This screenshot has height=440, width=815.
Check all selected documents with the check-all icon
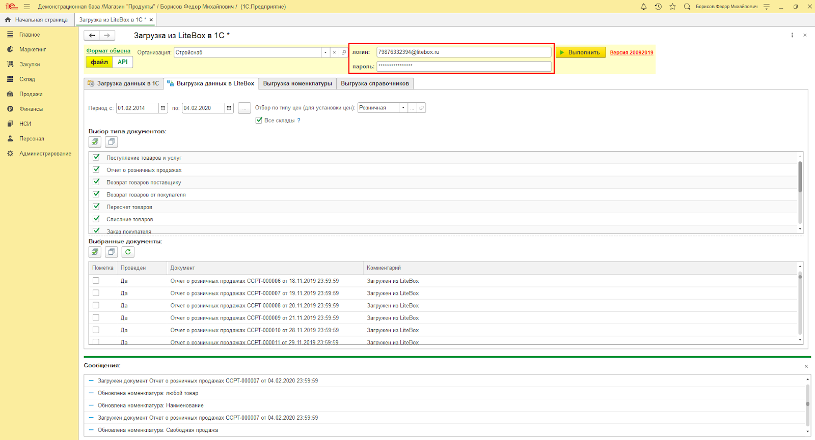click(95, 252)
